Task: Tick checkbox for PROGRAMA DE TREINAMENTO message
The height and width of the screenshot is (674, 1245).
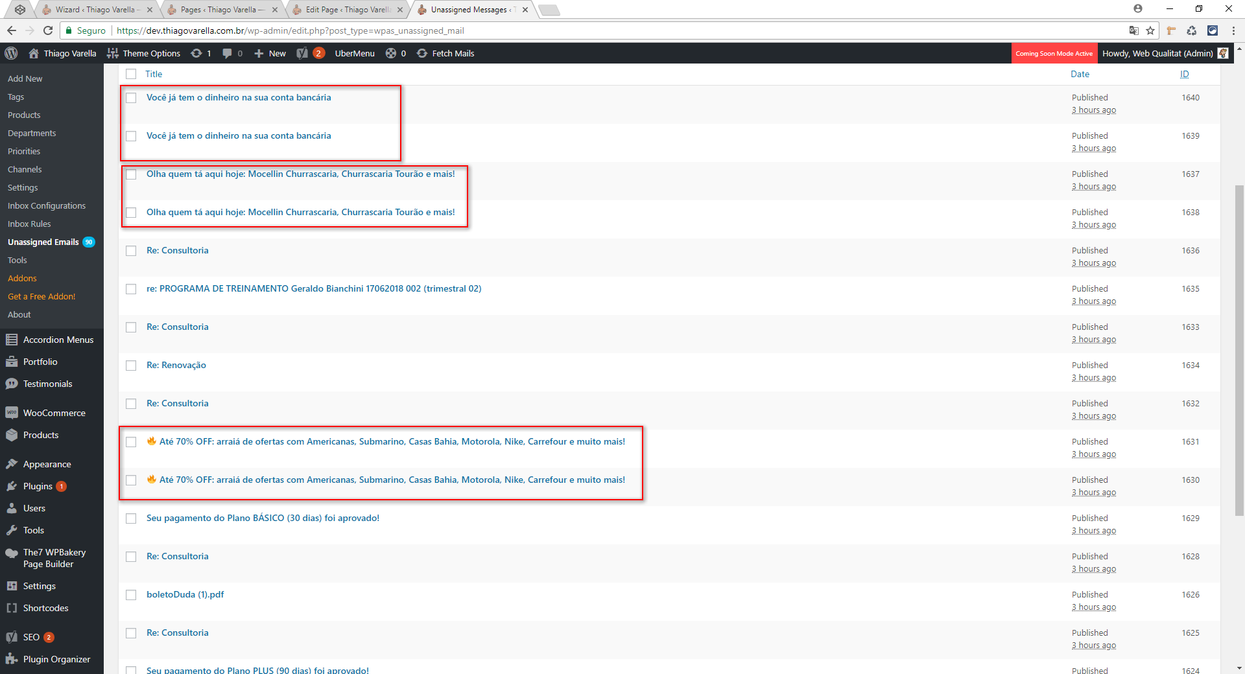Action: click(x=131, y=289)
